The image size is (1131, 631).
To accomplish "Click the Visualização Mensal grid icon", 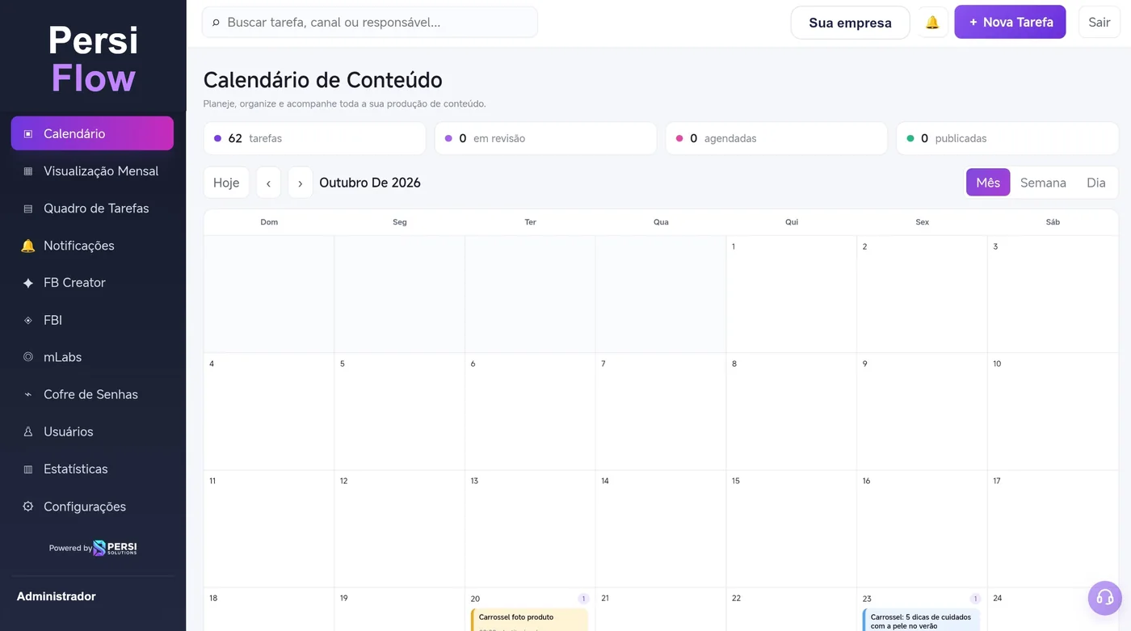I will click(28, 171).
